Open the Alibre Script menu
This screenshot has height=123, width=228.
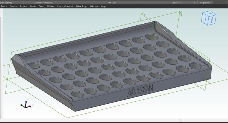pyautogui.click(x=82, y=6)
